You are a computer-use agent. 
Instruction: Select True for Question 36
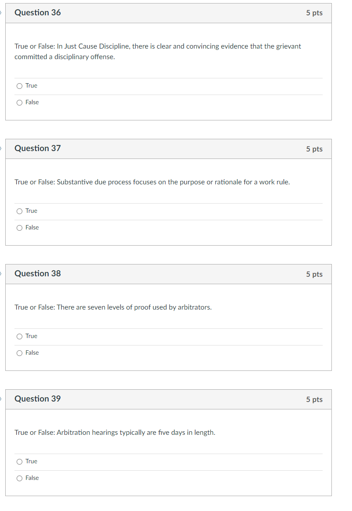(19, 85)
